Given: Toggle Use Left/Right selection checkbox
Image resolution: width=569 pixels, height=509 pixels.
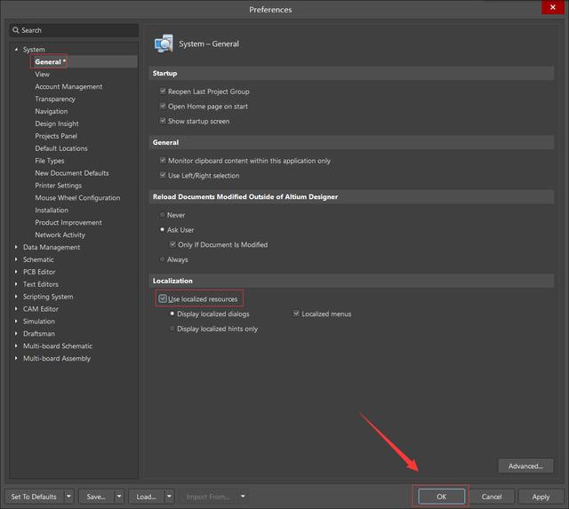Looking at the screenshot, I should 163,175.
